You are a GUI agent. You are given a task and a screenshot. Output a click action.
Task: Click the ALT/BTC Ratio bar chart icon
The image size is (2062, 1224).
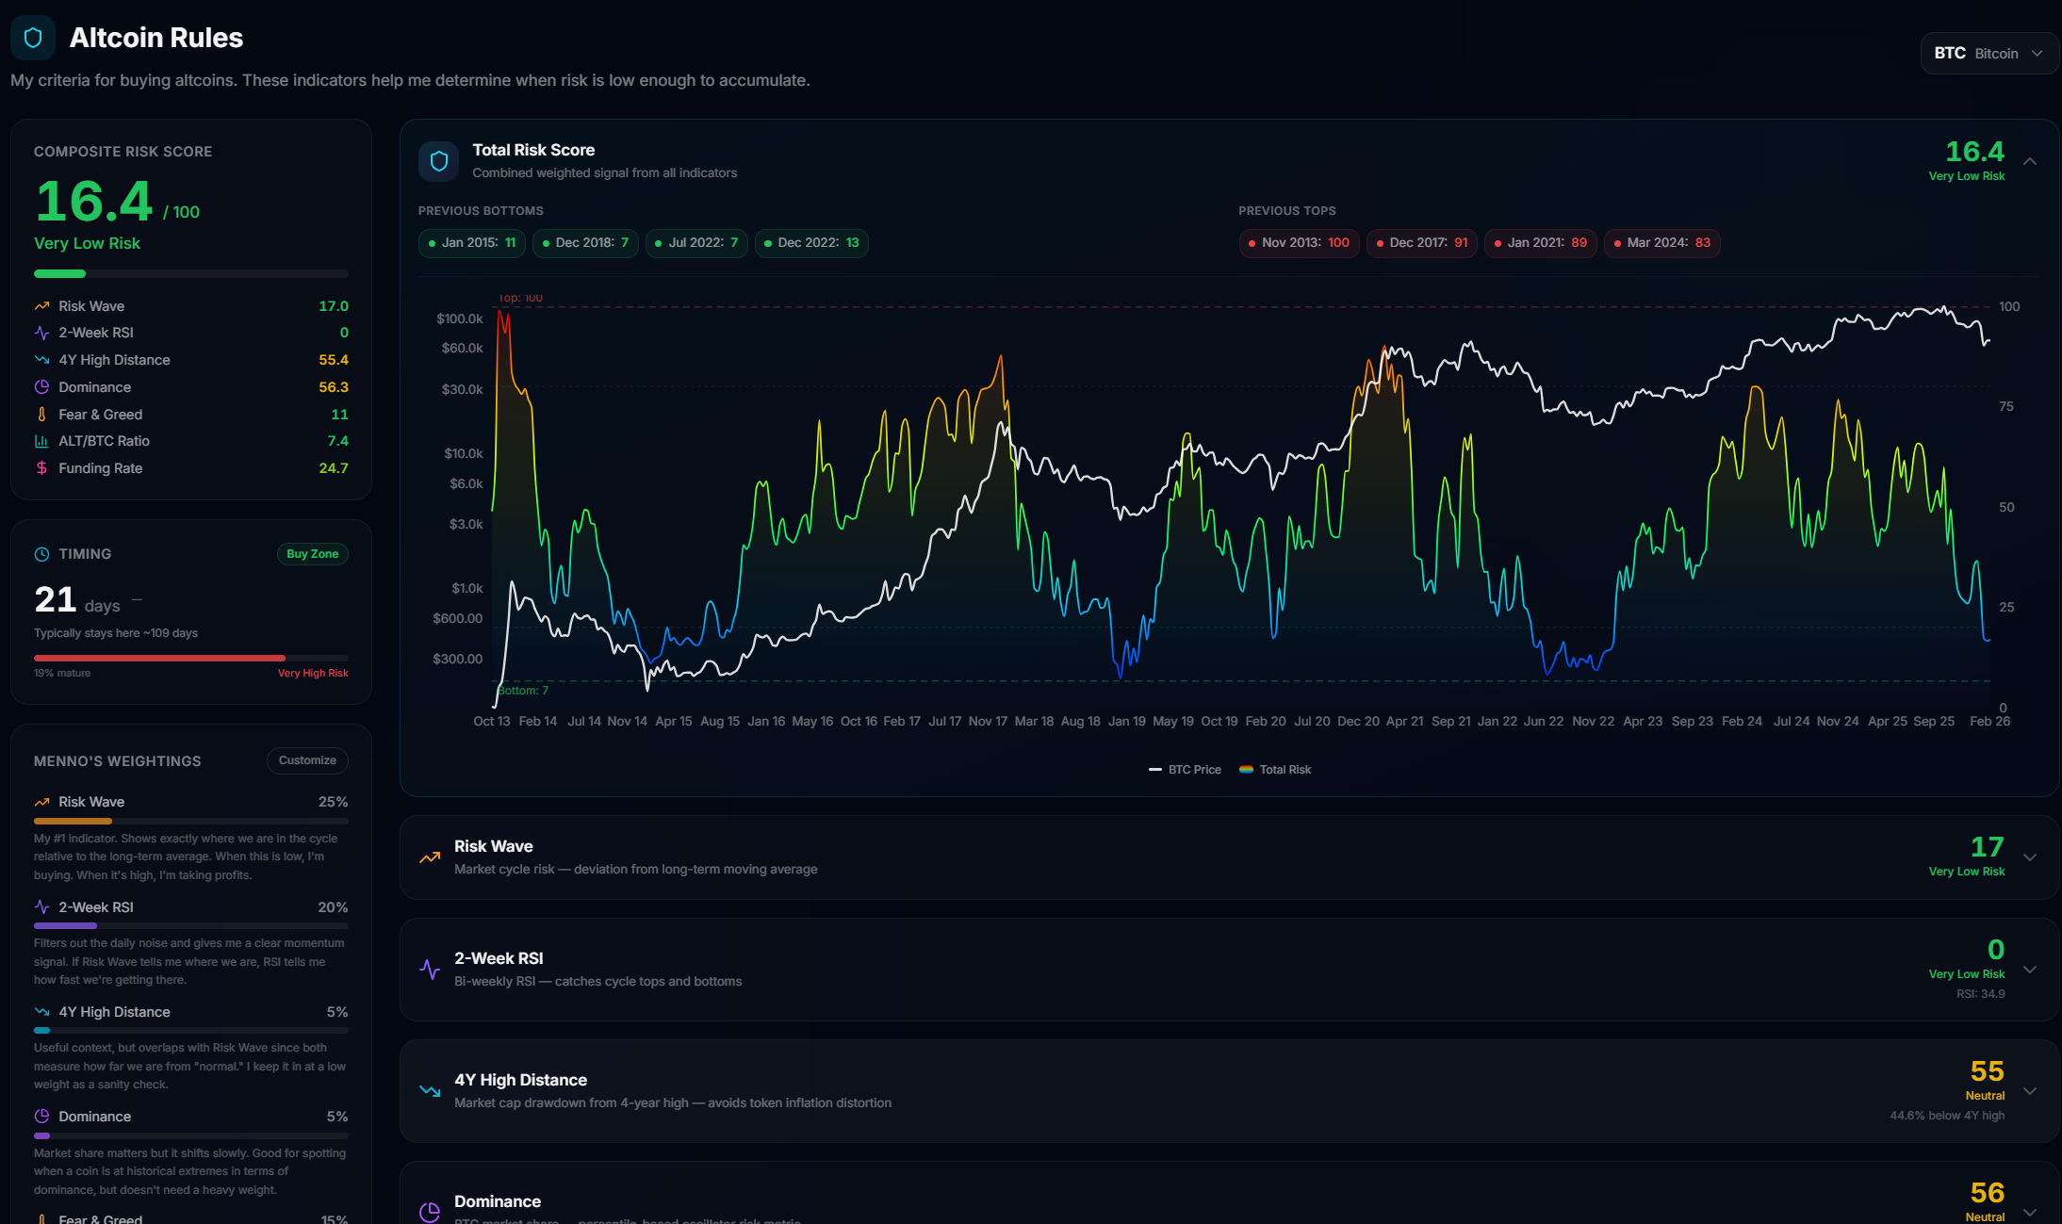41,440
